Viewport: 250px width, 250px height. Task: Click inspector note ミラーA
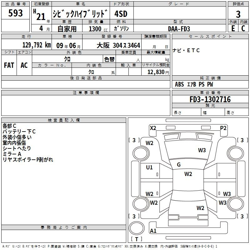pyautogui.click(x=12, y=154)
